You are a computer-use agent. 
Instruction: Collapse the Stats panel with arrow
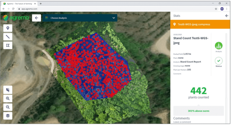(227, 16)
